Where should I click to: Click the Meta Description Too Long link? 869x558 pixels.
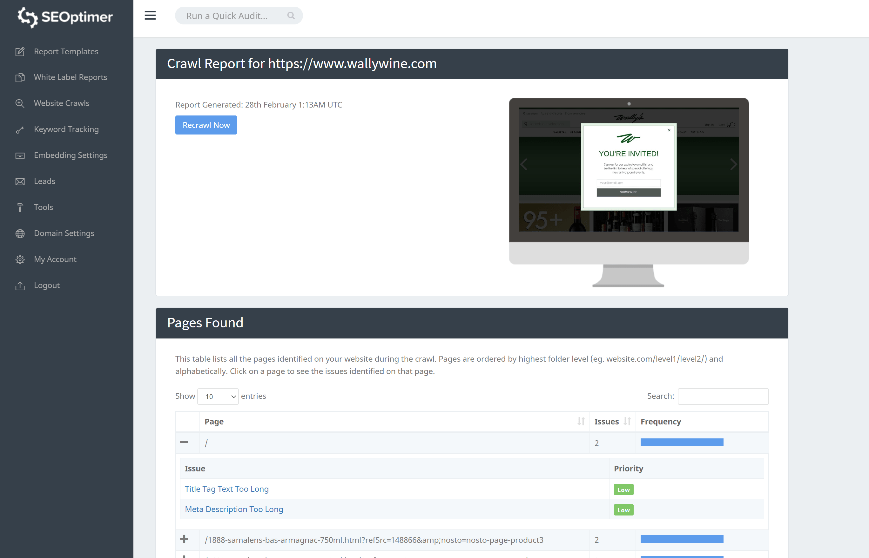[x=233, y=509]
